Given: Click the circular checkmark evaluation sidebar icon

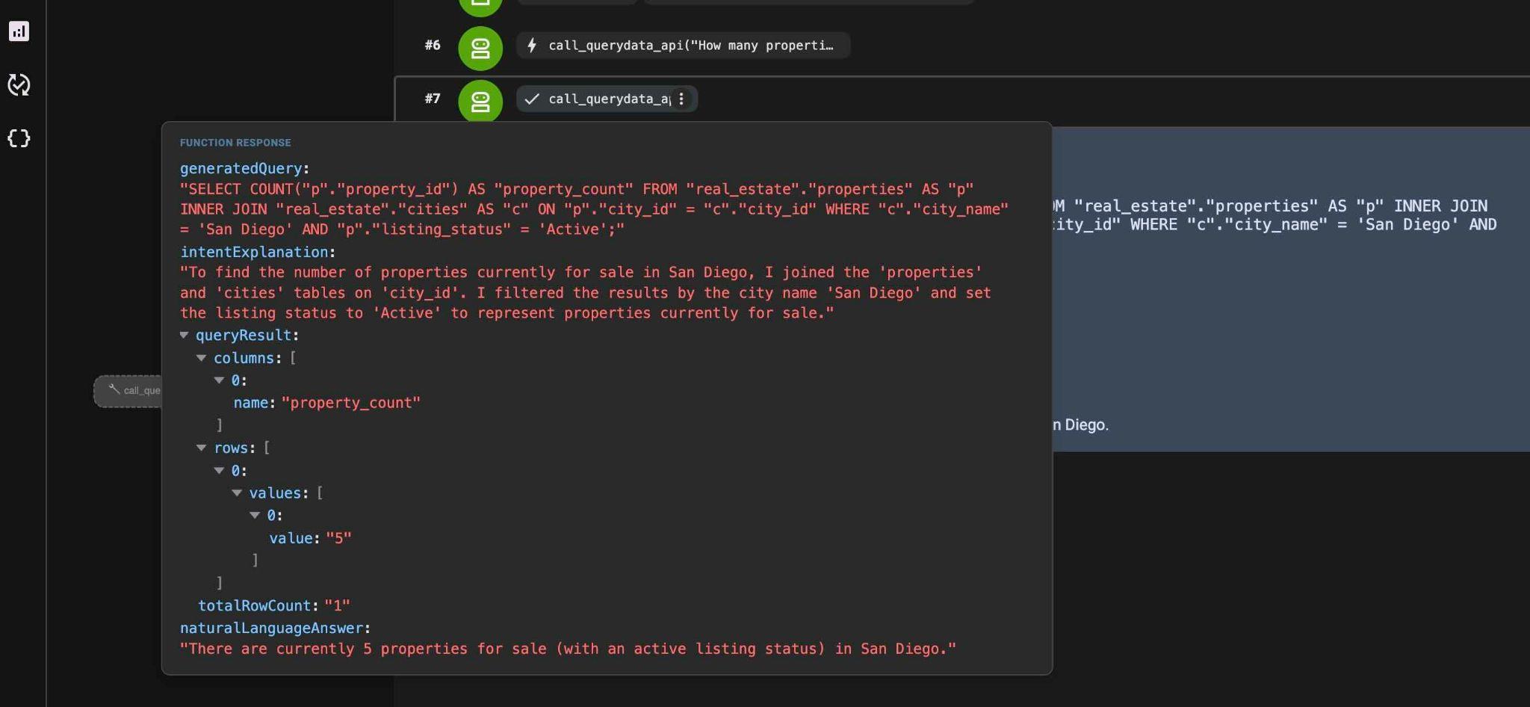Looking at the screenshot, I should pos(19,84).
